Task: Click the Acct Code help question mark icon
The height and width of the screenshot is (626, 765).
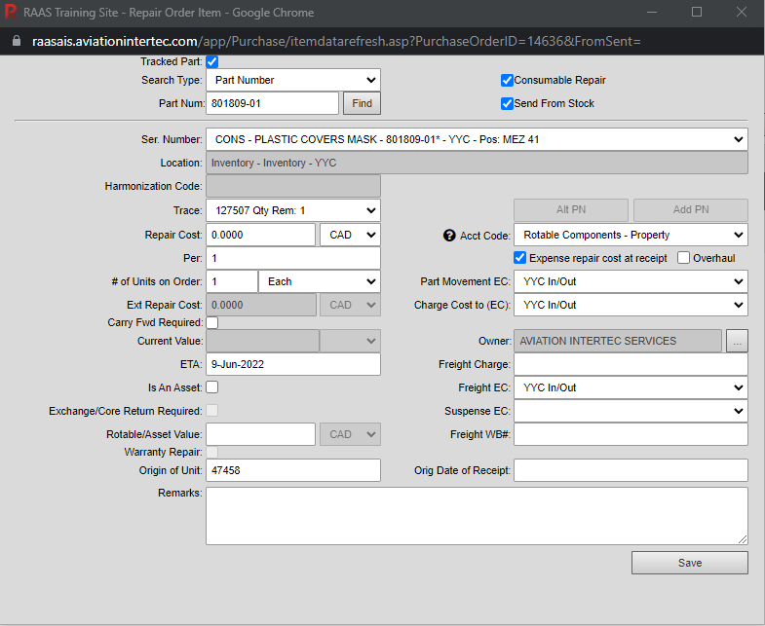Action: click(449, 236)
